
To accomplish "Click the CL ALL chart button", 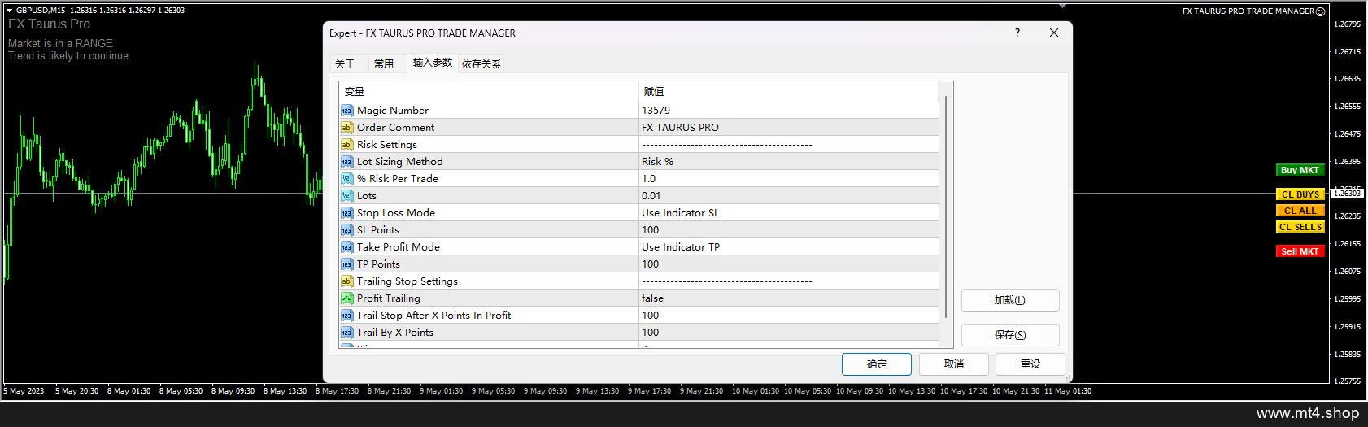I will (1300, 211).
